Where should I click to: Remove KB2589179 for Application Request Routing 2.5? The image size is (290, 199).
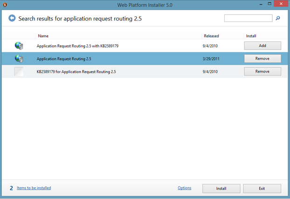[262, 71]
